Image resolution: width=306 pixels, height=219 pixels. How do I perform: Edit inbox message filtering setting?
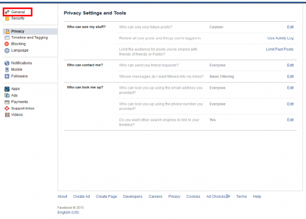[290, 76]
